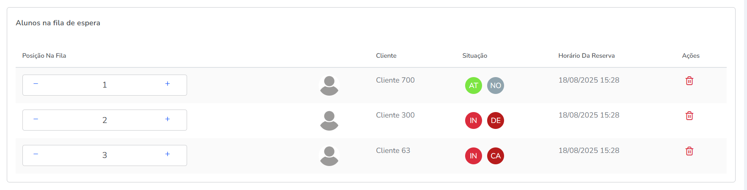Viewport: 747px width, 190px height.
Task: Remove Cliente 300 using the trash icon
Action: 689,116
